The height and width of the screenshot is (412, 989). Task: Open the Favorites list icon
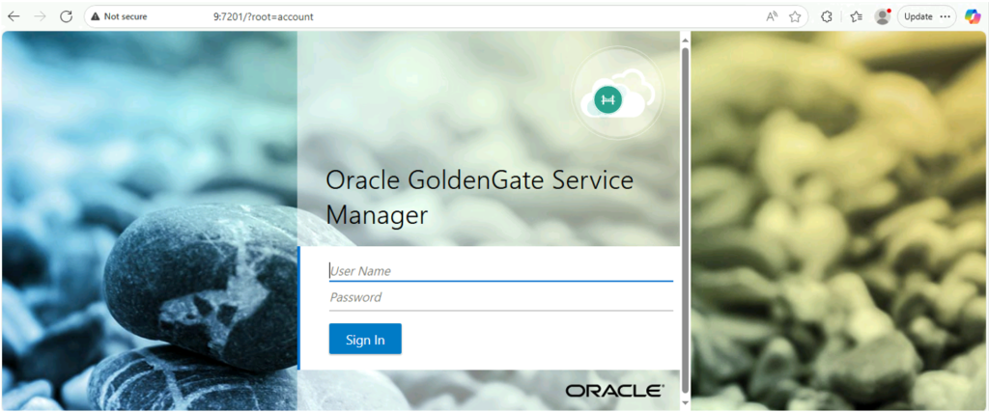tap(856, 17)
